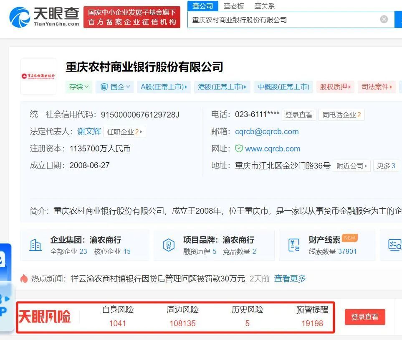Click the credit code 91500000676129728J
Image resolution: width=402 pixels, height=340 pixels.
pos(140,115)
